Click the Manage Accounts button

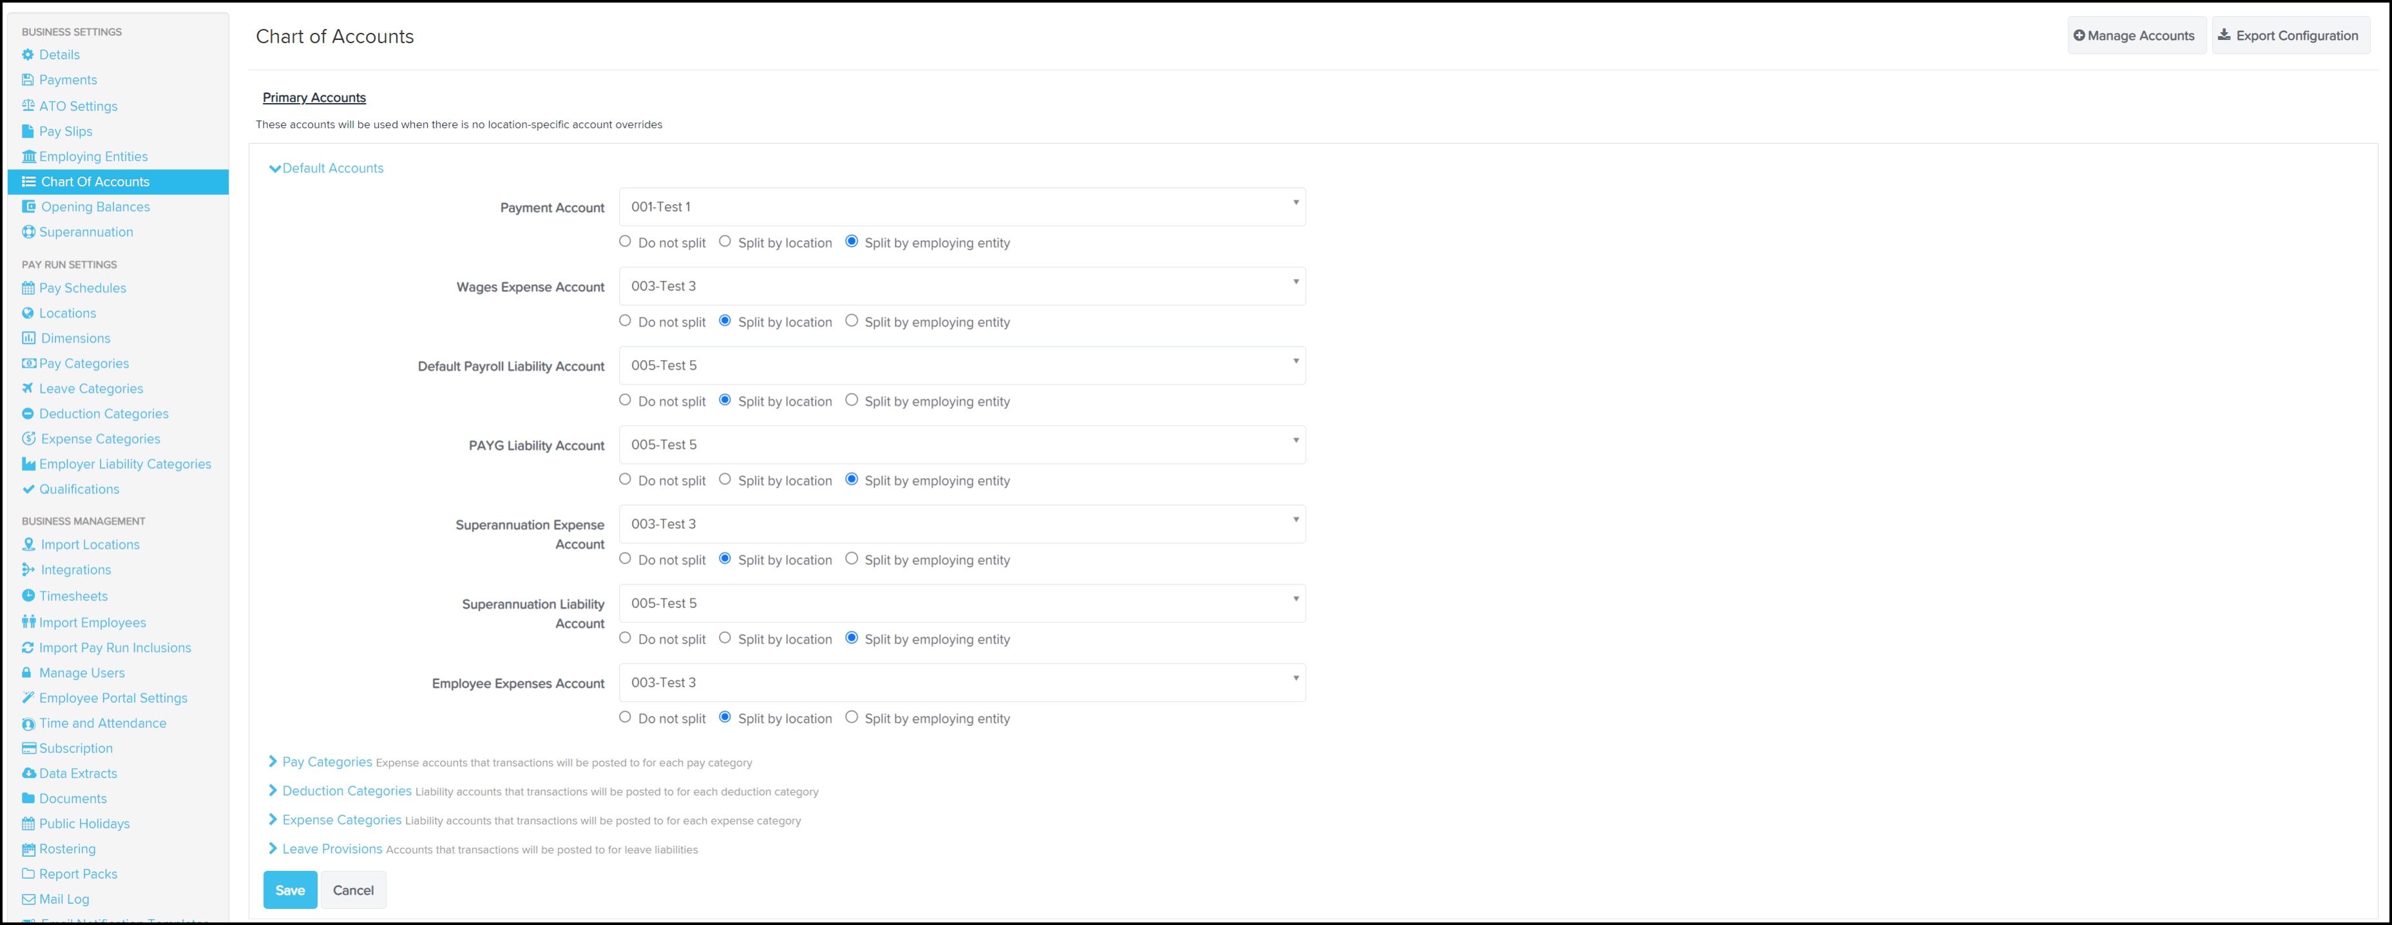pyautogui.click(x=2135, y=35)
